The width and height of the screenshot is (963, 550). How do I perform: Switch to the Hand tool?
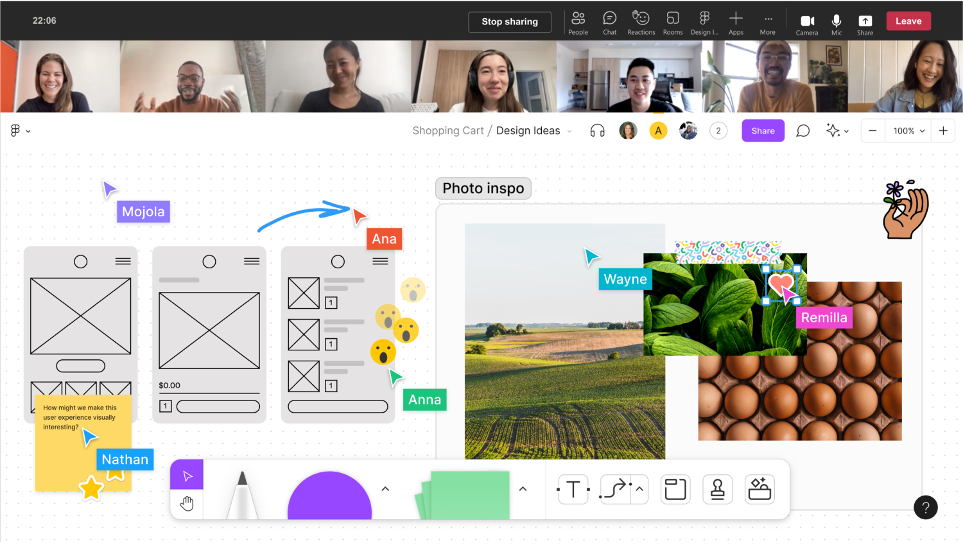(186, 504)
